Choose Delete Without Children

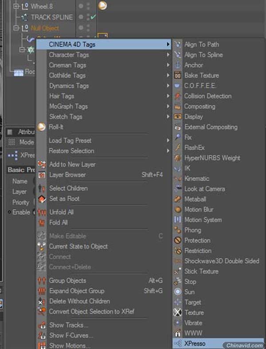click(x=104, y=301)
